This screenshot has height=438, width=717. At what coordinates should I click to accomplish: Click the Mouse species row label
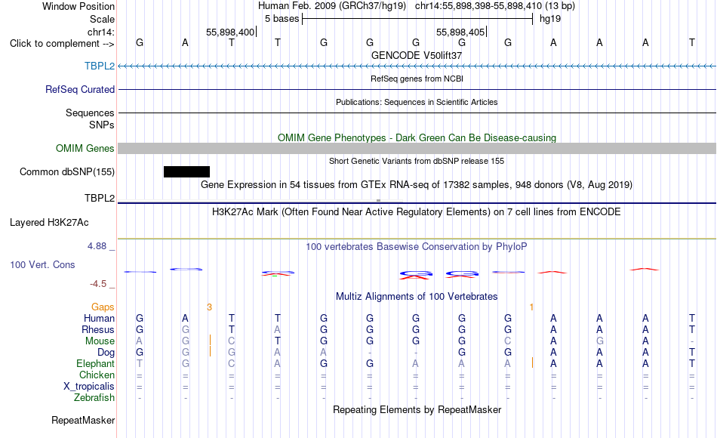click(x=100, y=341)
